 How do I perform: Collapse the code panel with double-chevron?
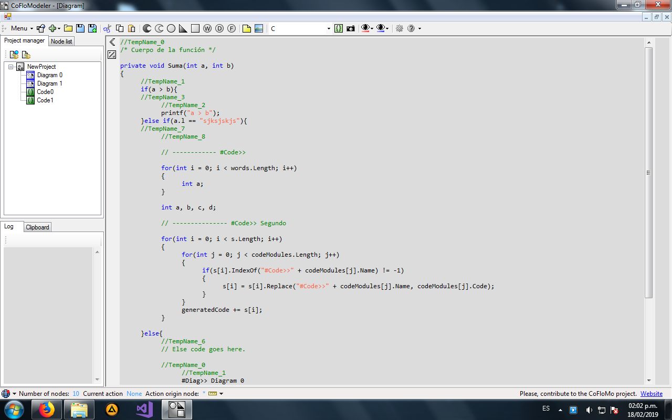point(112,42)
